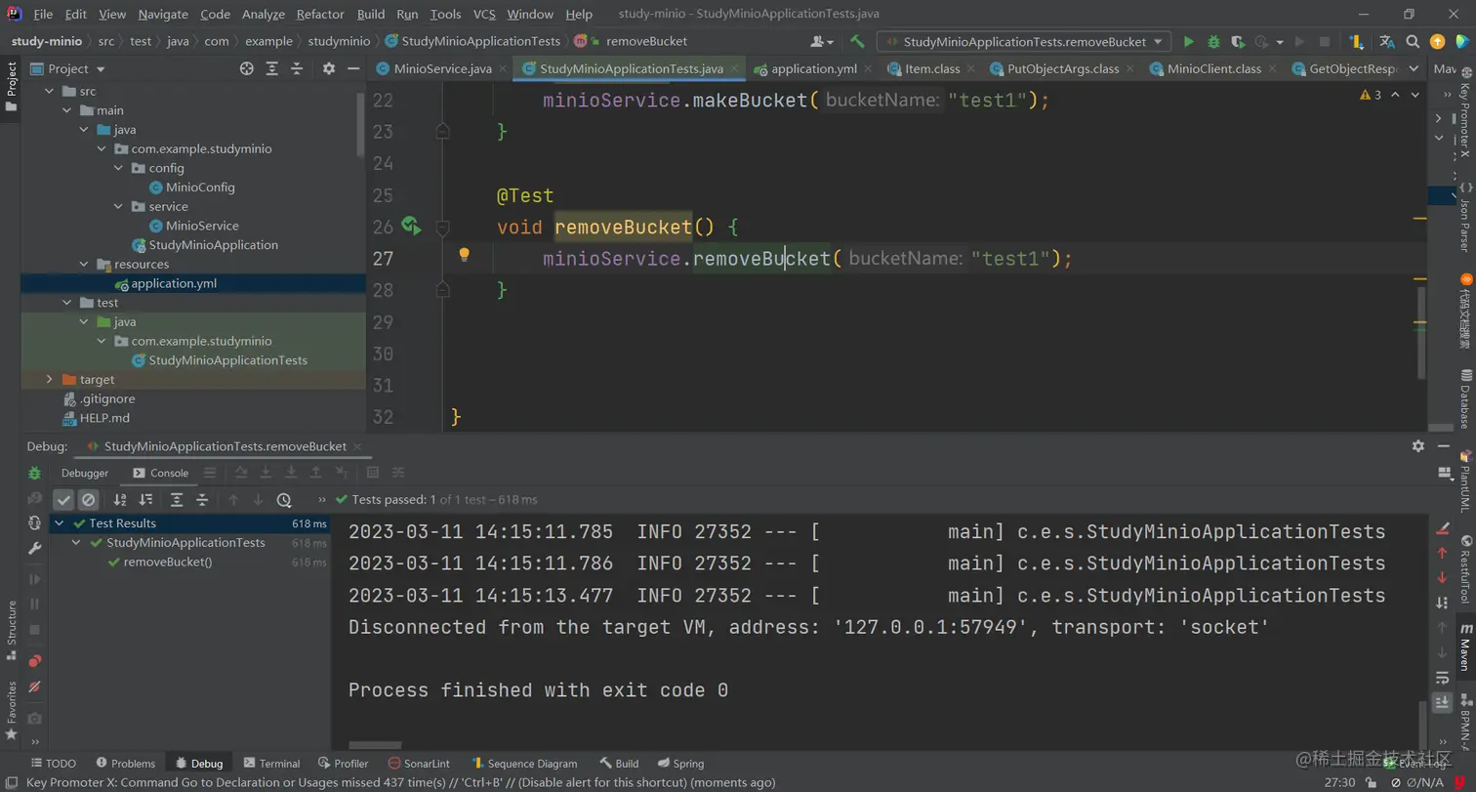Rerun the debug session with the bug icon
Image resolution: width=1476 pixels, height=792 pixels.
click(x=35, y=474)
